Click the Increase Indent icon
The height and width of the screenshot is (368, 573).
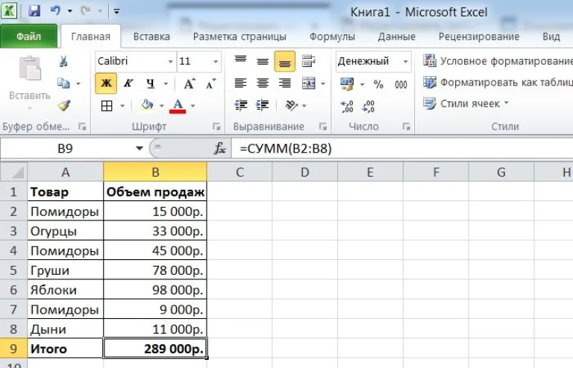point(263,105)
